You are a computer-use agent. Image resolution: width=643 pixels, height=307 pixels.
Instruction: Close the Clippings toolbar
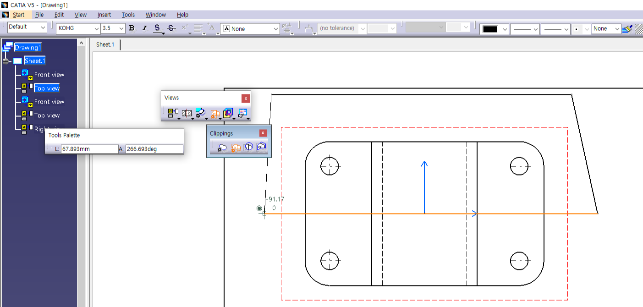(263, 133)
